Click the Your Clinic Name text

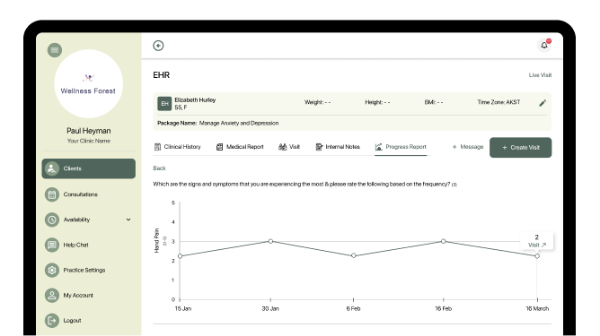pyautogui.click(x=89, y=141)
